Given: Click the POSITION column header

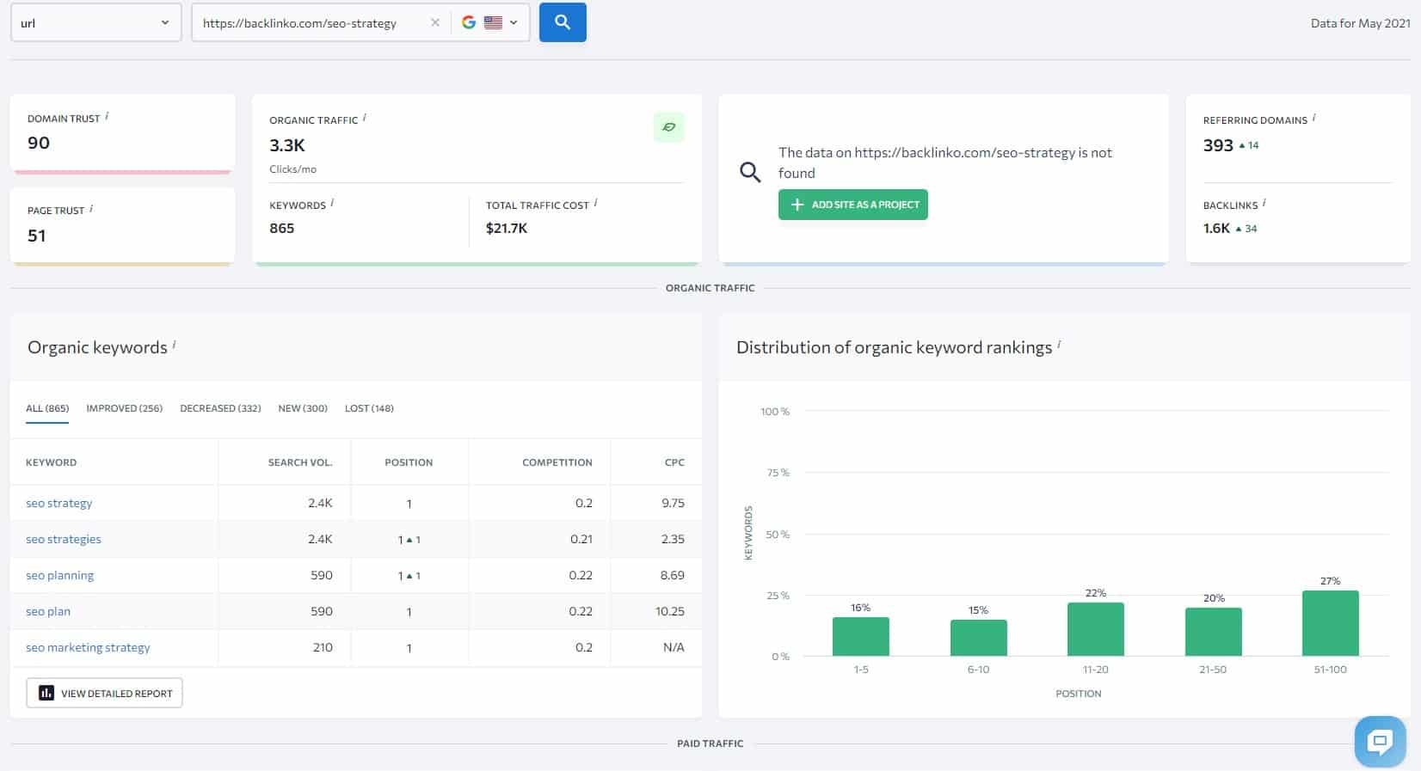Looking at the screenshot, I should click(x=409, y=462).
